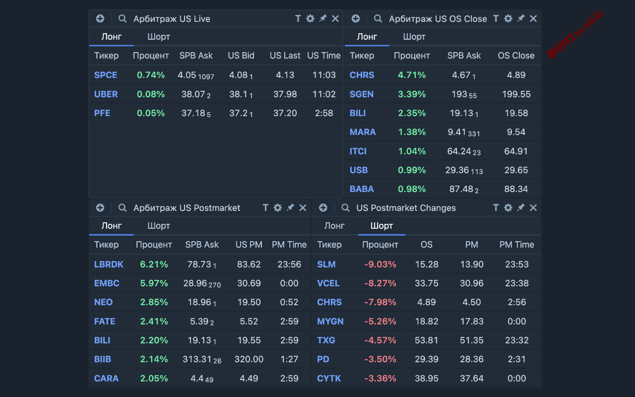Switch to Лонг tab in US Postmarket Changes
This screenshot has width=635, height=397.
click(334, 226)
